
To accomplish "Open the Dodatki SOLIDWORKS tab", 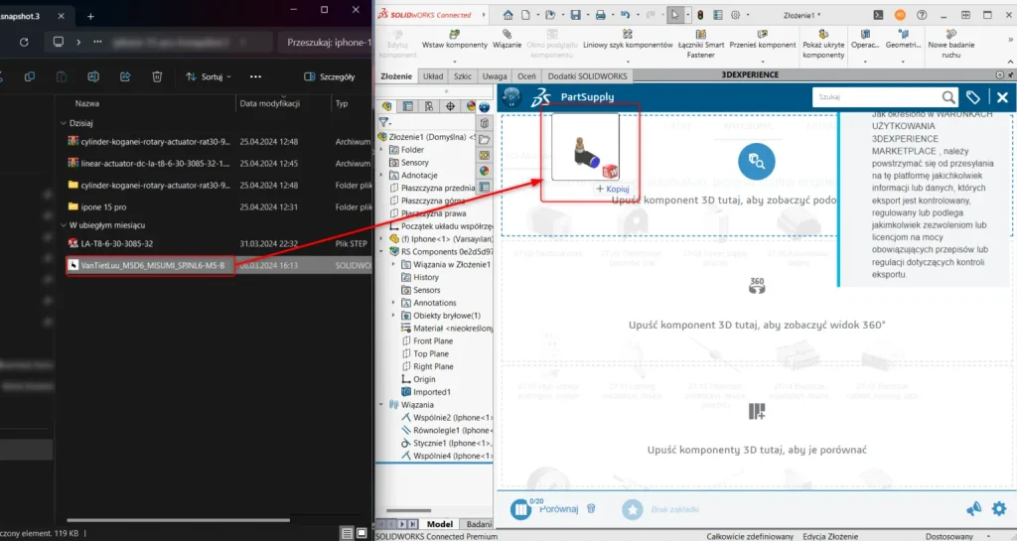I will tap(587, 75).
